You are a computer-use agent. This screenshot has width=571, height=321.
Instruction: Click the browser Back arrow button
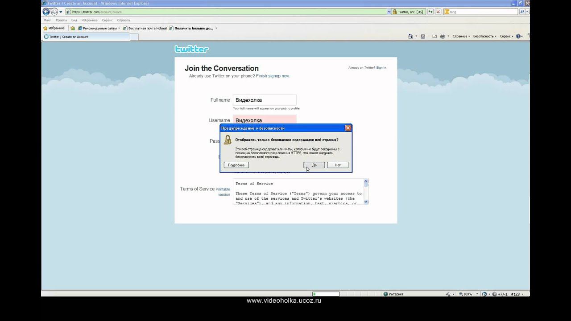pos(46,12)
